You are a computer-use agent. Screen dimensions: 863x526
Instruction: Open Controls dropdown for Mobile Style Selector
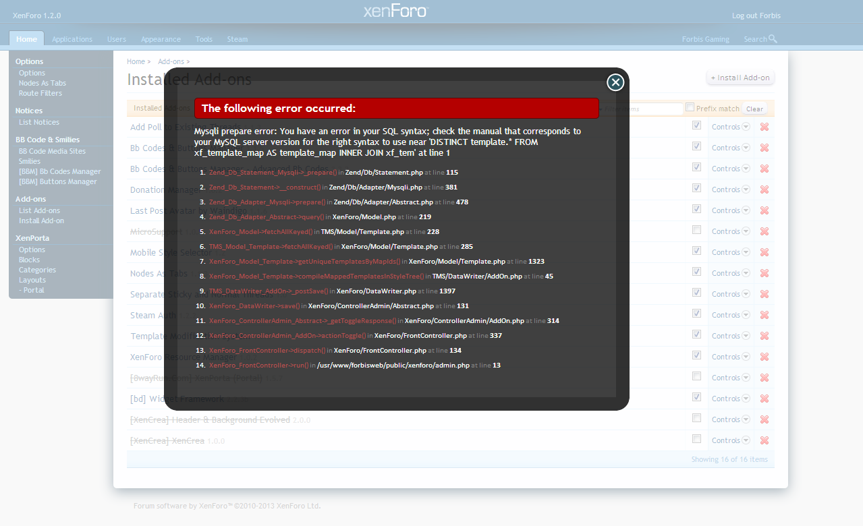[x=730, y=252]
